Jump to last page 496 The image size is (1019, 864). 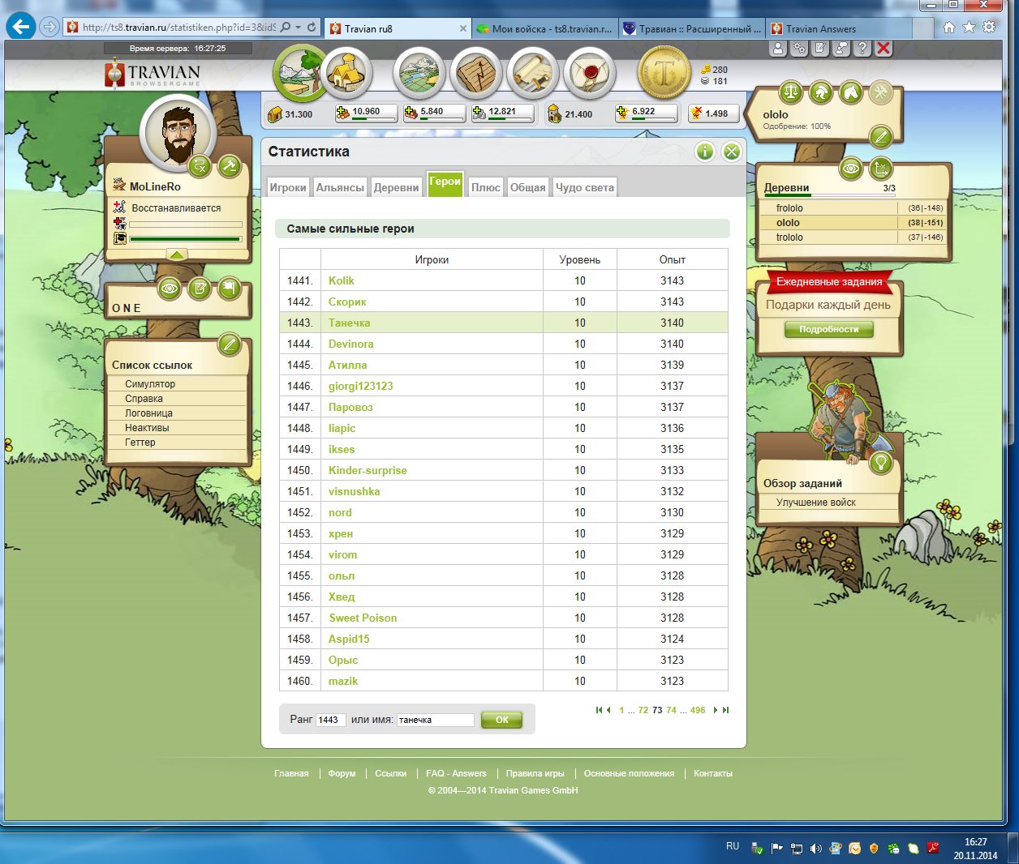(x=698, y=710)
